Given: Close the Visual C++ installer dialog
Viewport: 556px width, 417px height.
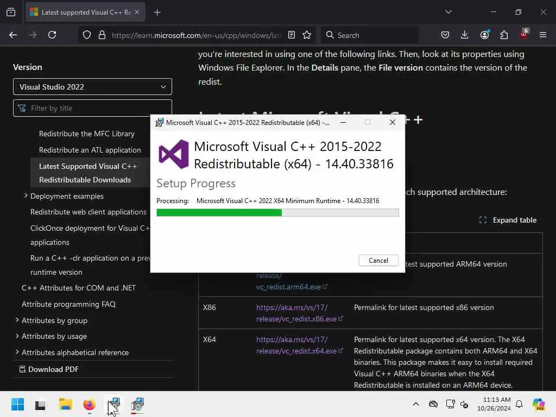Looking at the screenshot, I should click(392, 122).
